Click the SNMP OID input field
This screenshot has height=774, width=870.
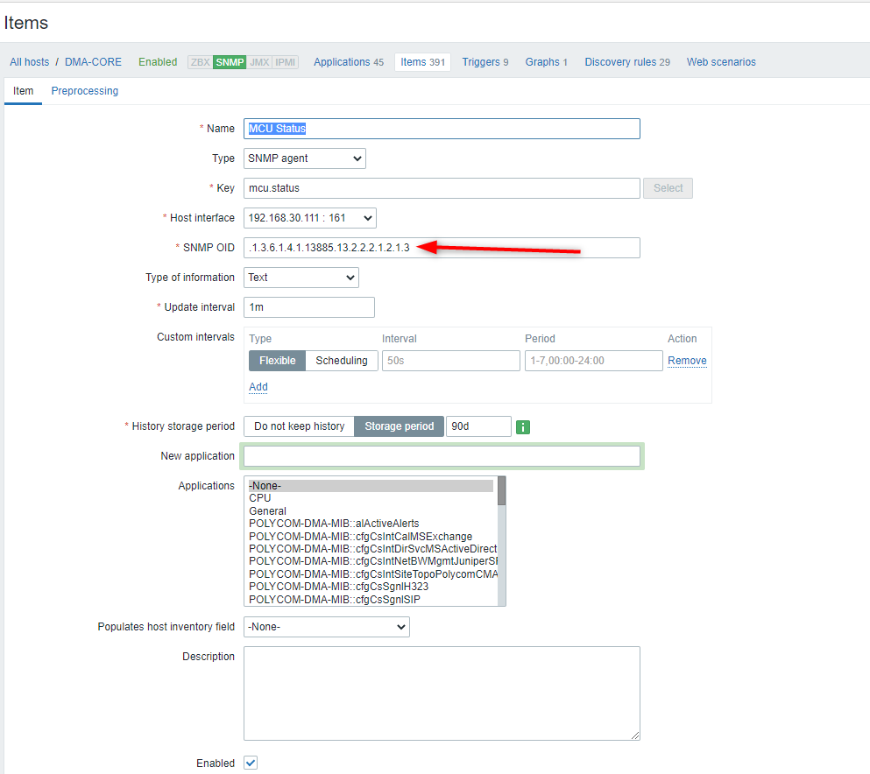point(442,247)
